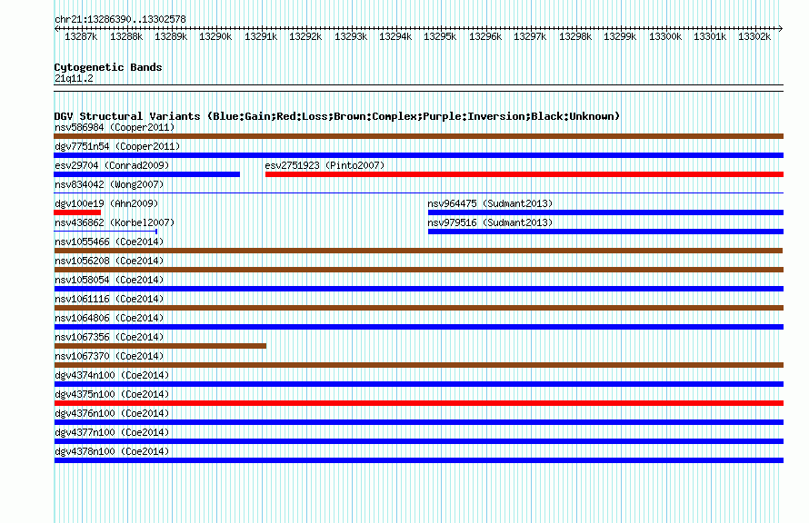Viewport: 809px width, 523px height.
Task: Click the 13291k ruler tick label
Action: pos(261,36)
